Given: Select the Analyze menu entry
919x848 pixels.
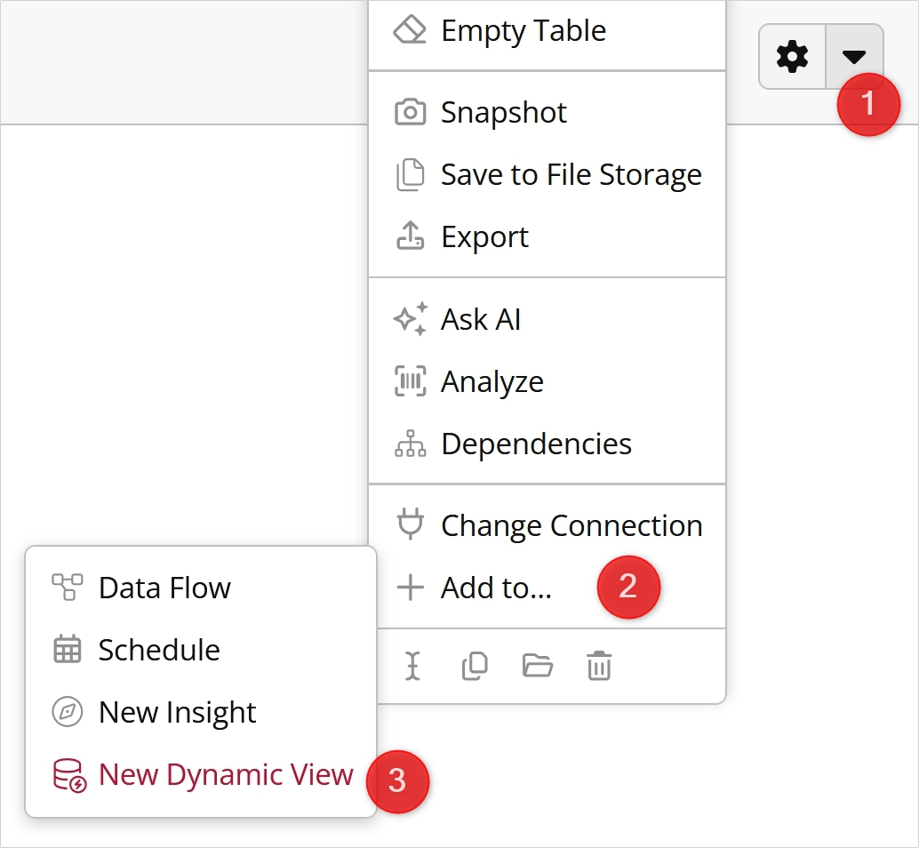Looking at the screenshot, I should click(x=547, y=381).
